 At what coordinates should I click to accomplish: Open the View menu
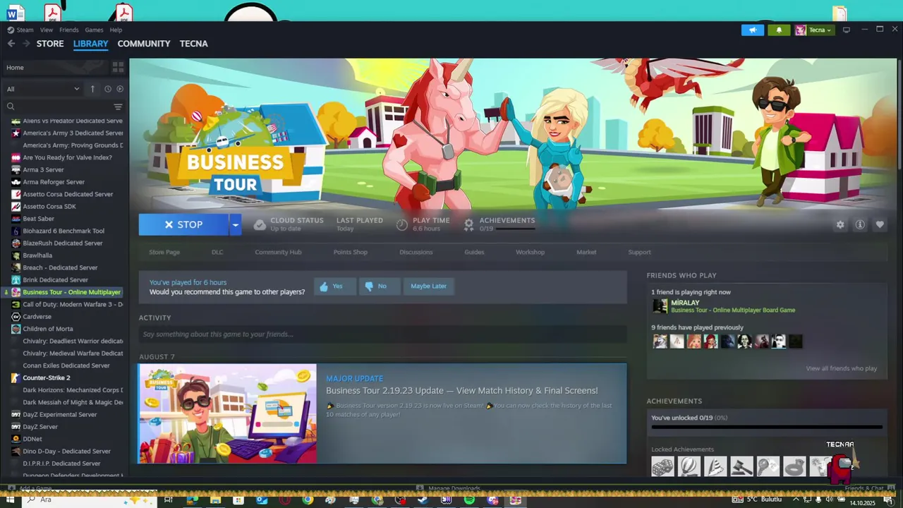(47, 30)
